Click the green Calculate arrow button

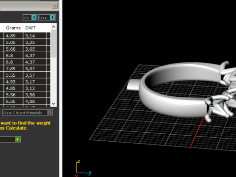pos(17,139)
